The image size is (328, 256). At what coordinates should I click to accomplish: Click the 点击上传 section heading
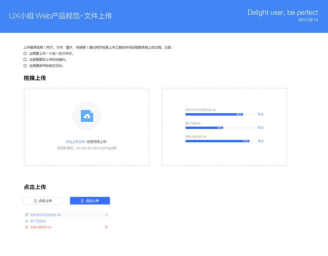[x=35, y=187]
